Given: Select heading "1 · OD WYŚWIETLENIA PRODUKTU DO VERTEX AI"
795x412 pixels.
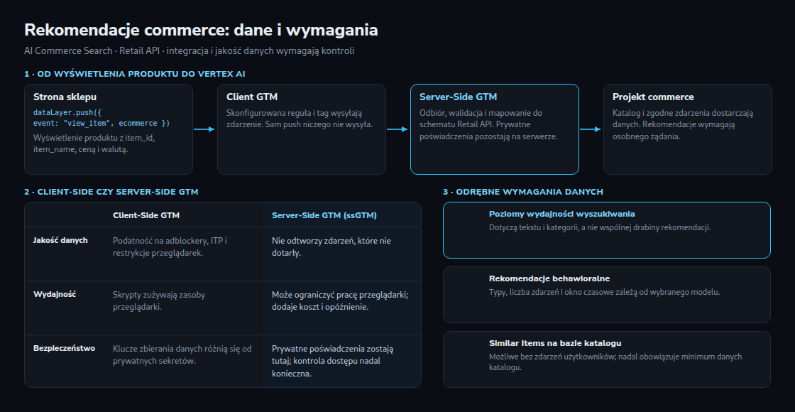Looking at the screenshot, I should (135, 74).
